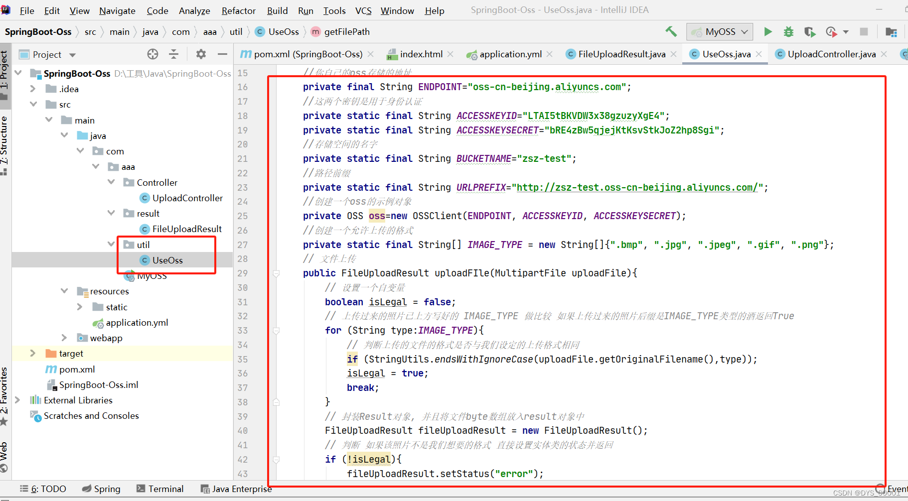Image resolution: width=908 pixels, height=501 pixels.
Task: Switch to UploadController.java tab
Action: [x=831, y=54]
